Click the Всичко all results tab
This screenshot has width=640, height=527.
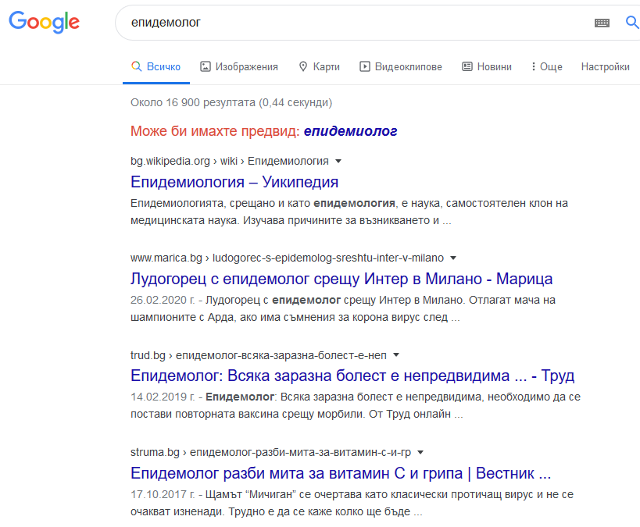(x=156, y=67)
